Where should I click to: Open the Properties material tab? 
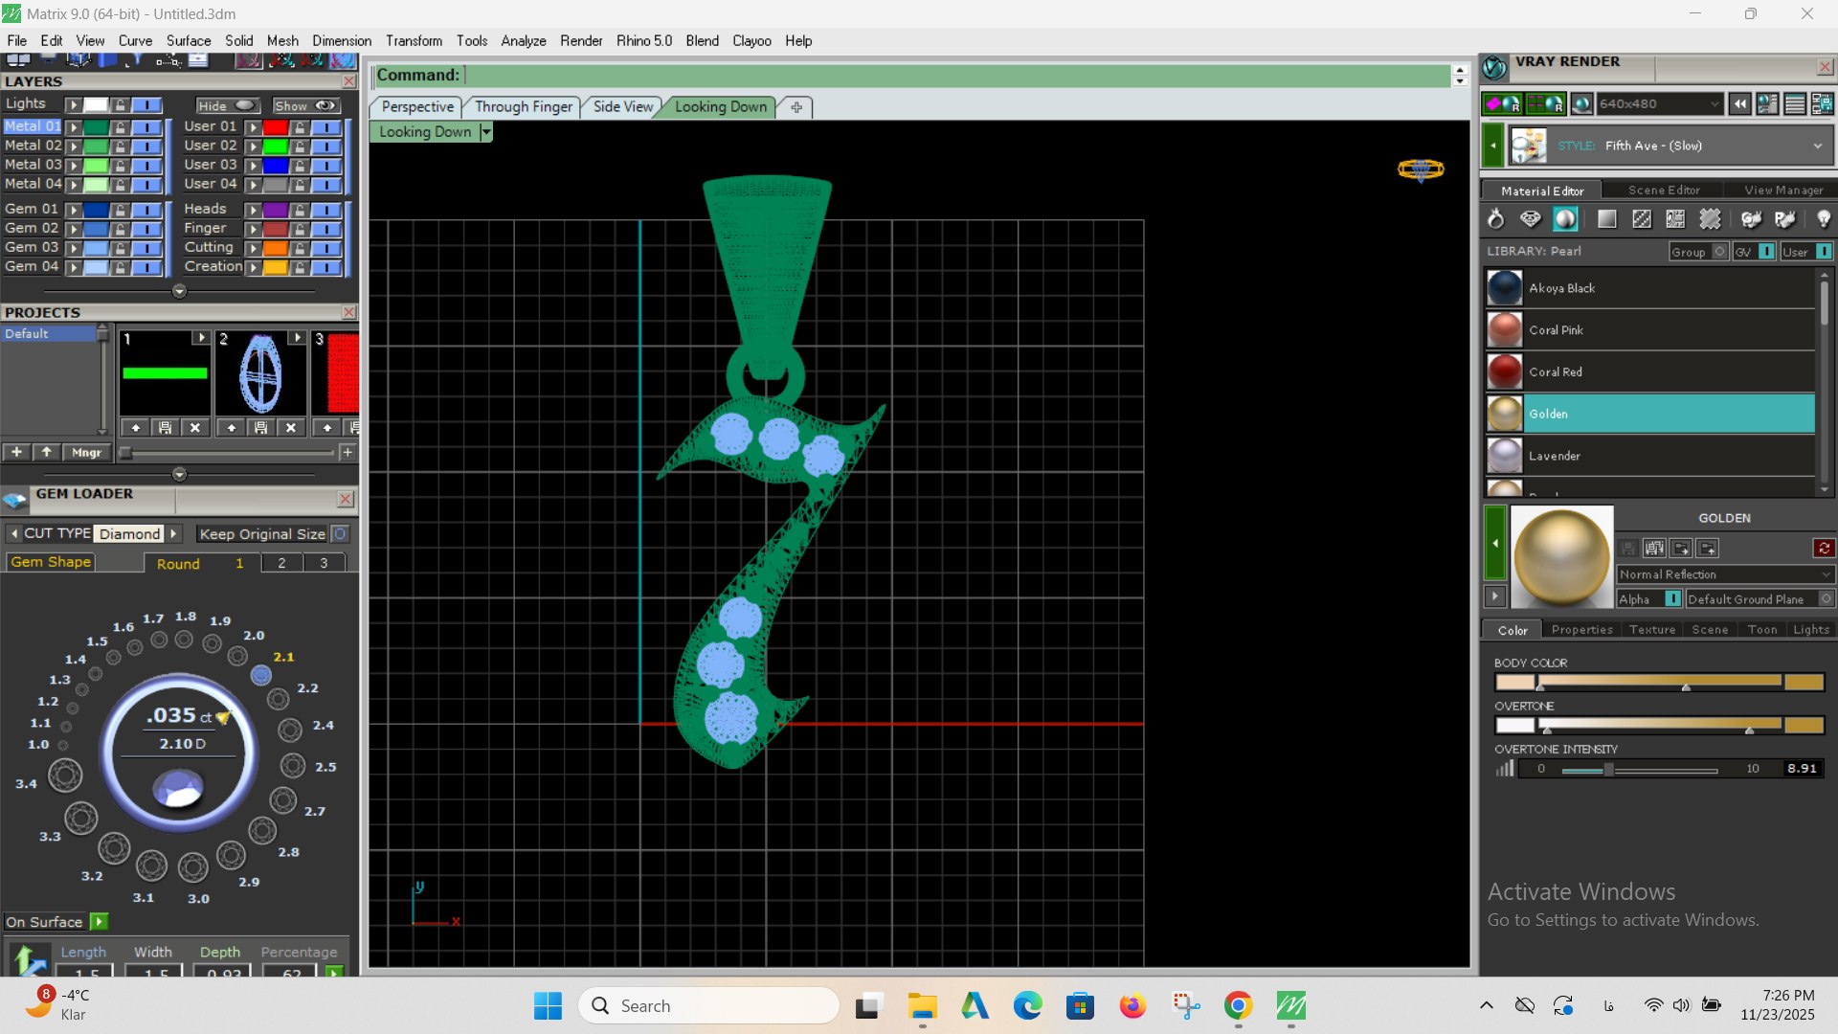click(x=1581, y=630)
